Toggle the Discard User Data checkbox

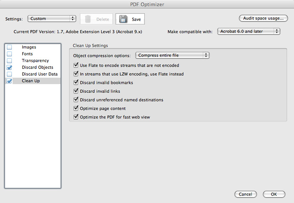(x=9, y=74)
